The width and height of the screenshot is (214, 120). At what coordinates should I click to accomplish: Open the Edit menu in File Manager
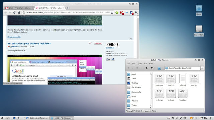134,64
